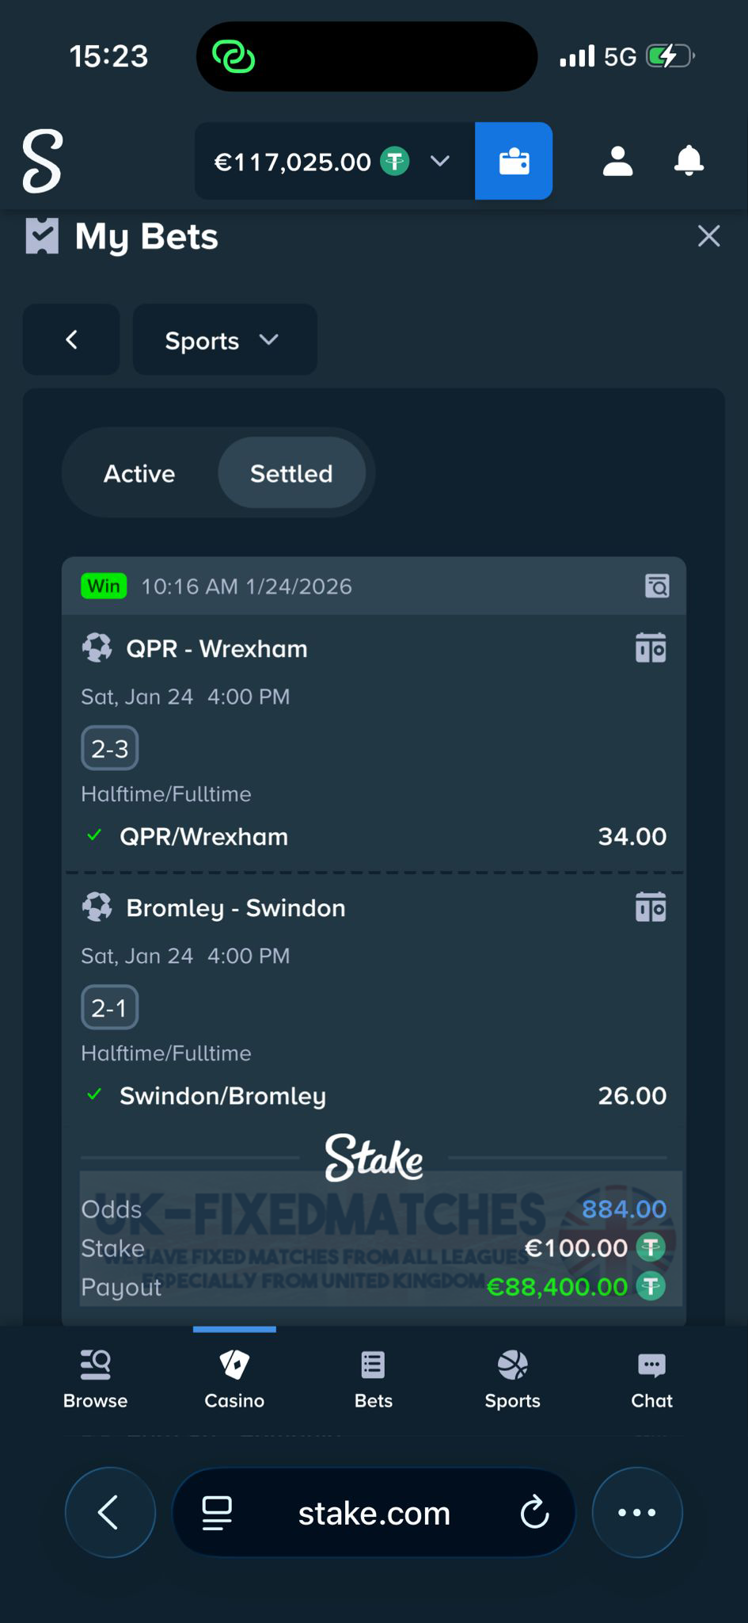
Task: Toggle the Tether balance display
Action: click(x=397, y=160)
